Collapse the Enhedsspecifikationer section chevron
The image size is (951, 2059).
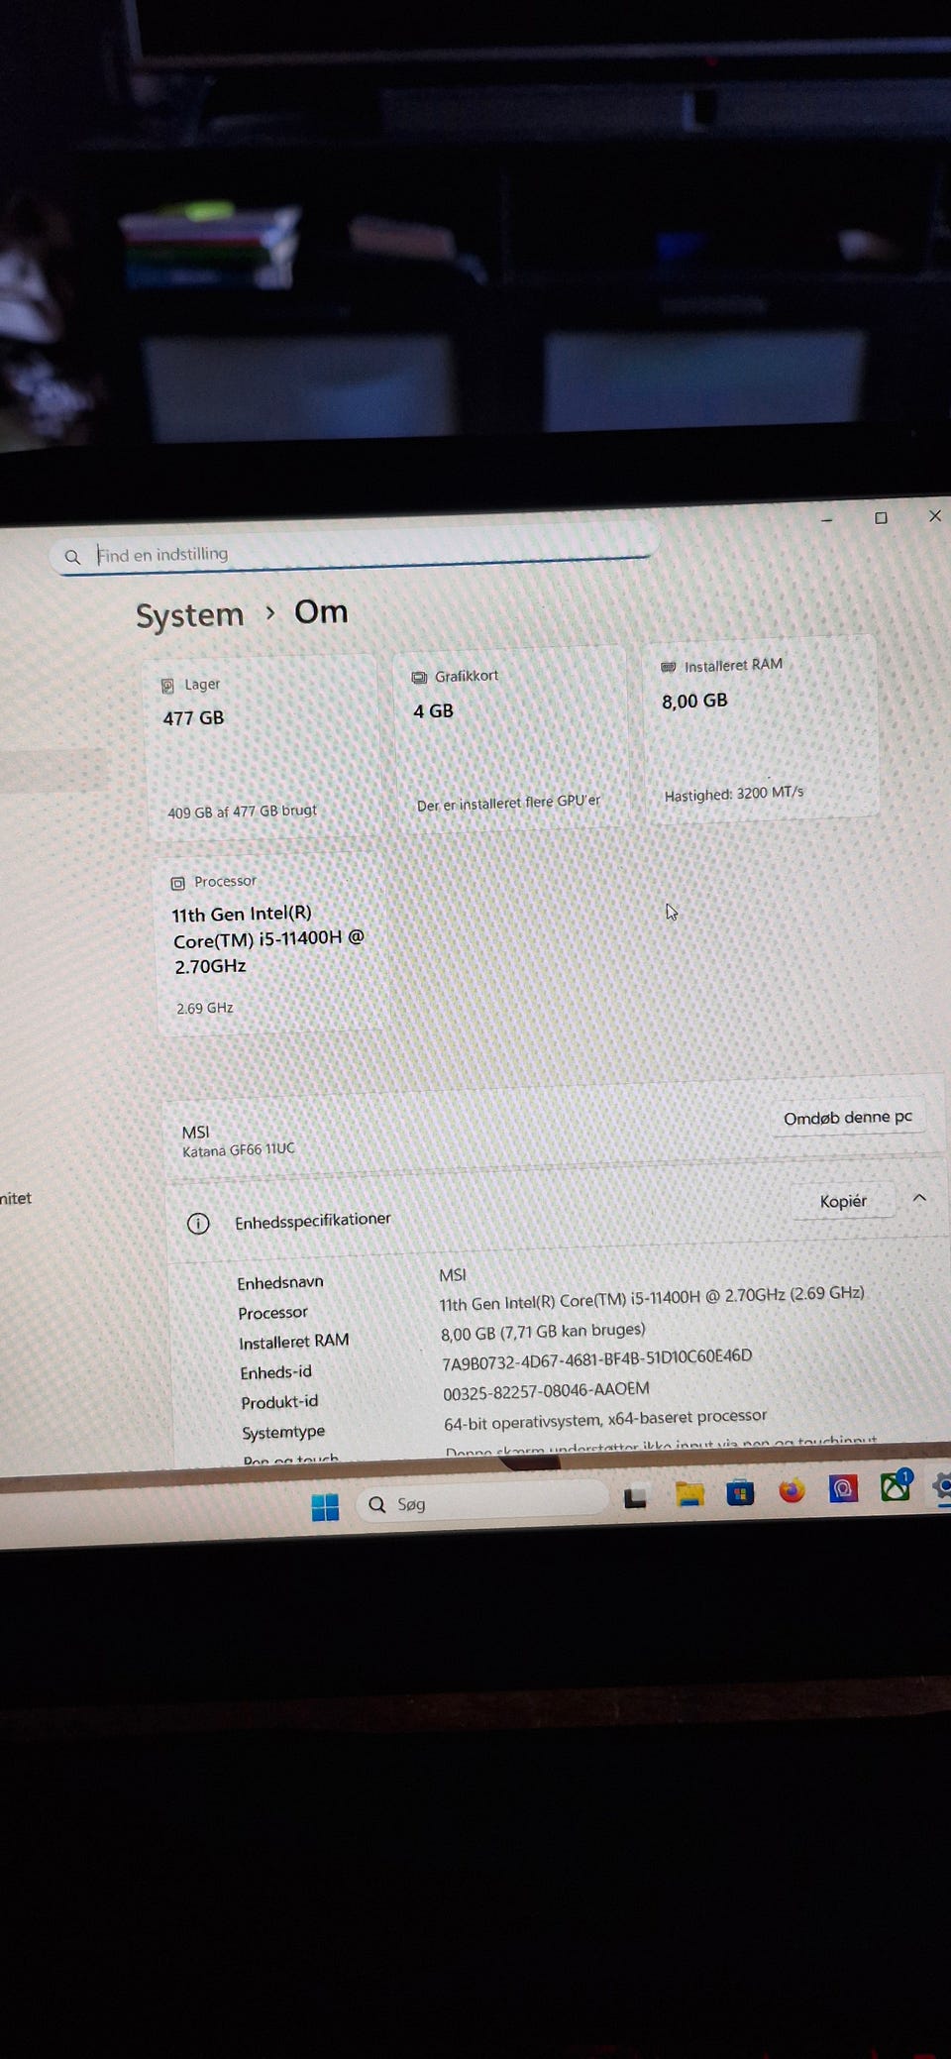coord(919,1198)
